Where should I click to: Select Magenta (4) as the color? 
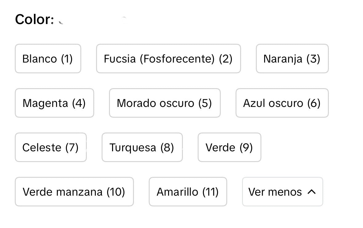coord(54,103)
